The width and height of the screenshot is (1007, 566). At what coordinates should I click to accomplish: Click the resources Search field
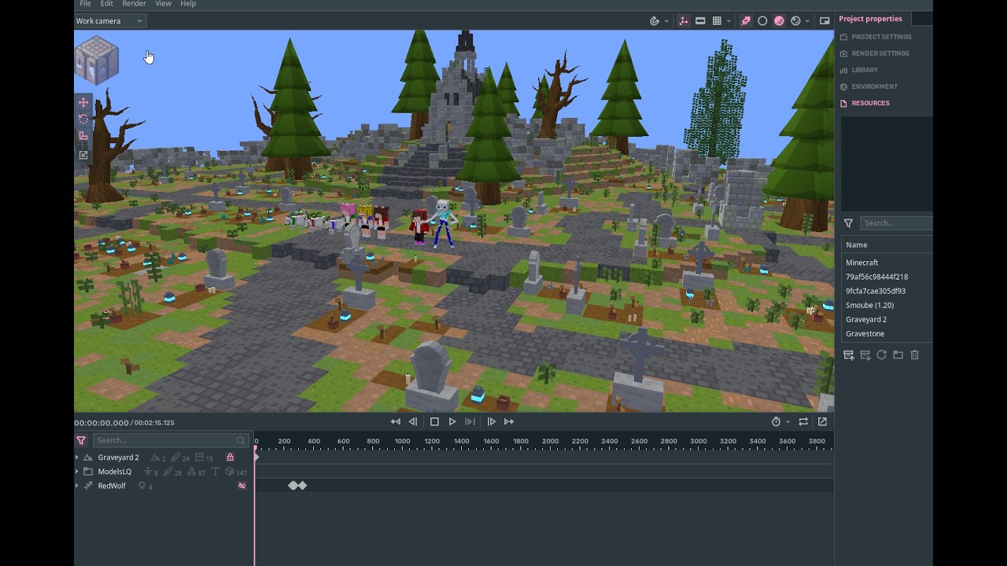pos(896,223)
